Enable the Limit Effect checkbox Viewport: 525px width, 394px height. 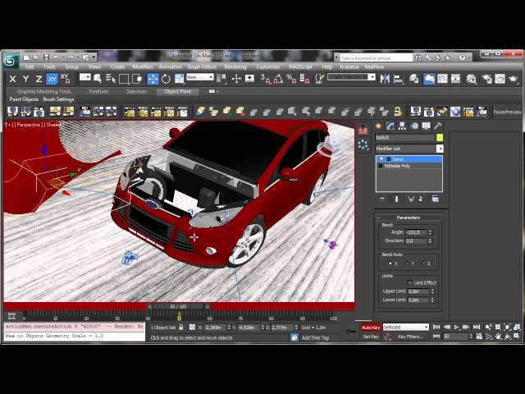[409, 282]
